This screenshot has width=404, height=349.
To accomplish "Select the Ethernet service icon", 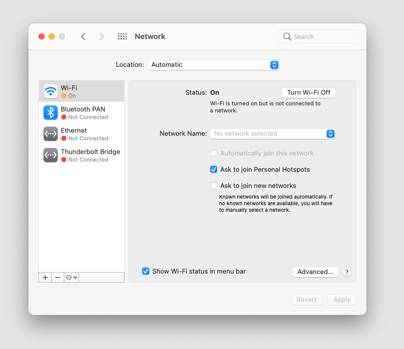I will [51, 134].
